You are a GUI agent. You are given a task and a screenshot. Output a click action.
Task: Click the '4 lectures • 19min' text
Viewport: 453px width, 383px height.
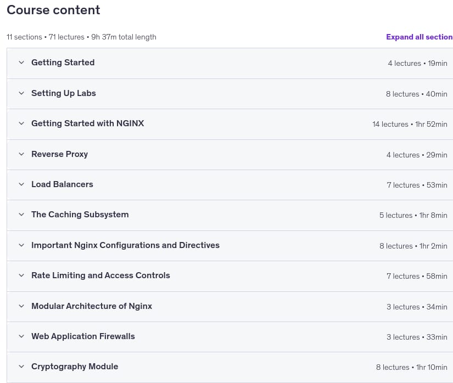click(417, 63)
